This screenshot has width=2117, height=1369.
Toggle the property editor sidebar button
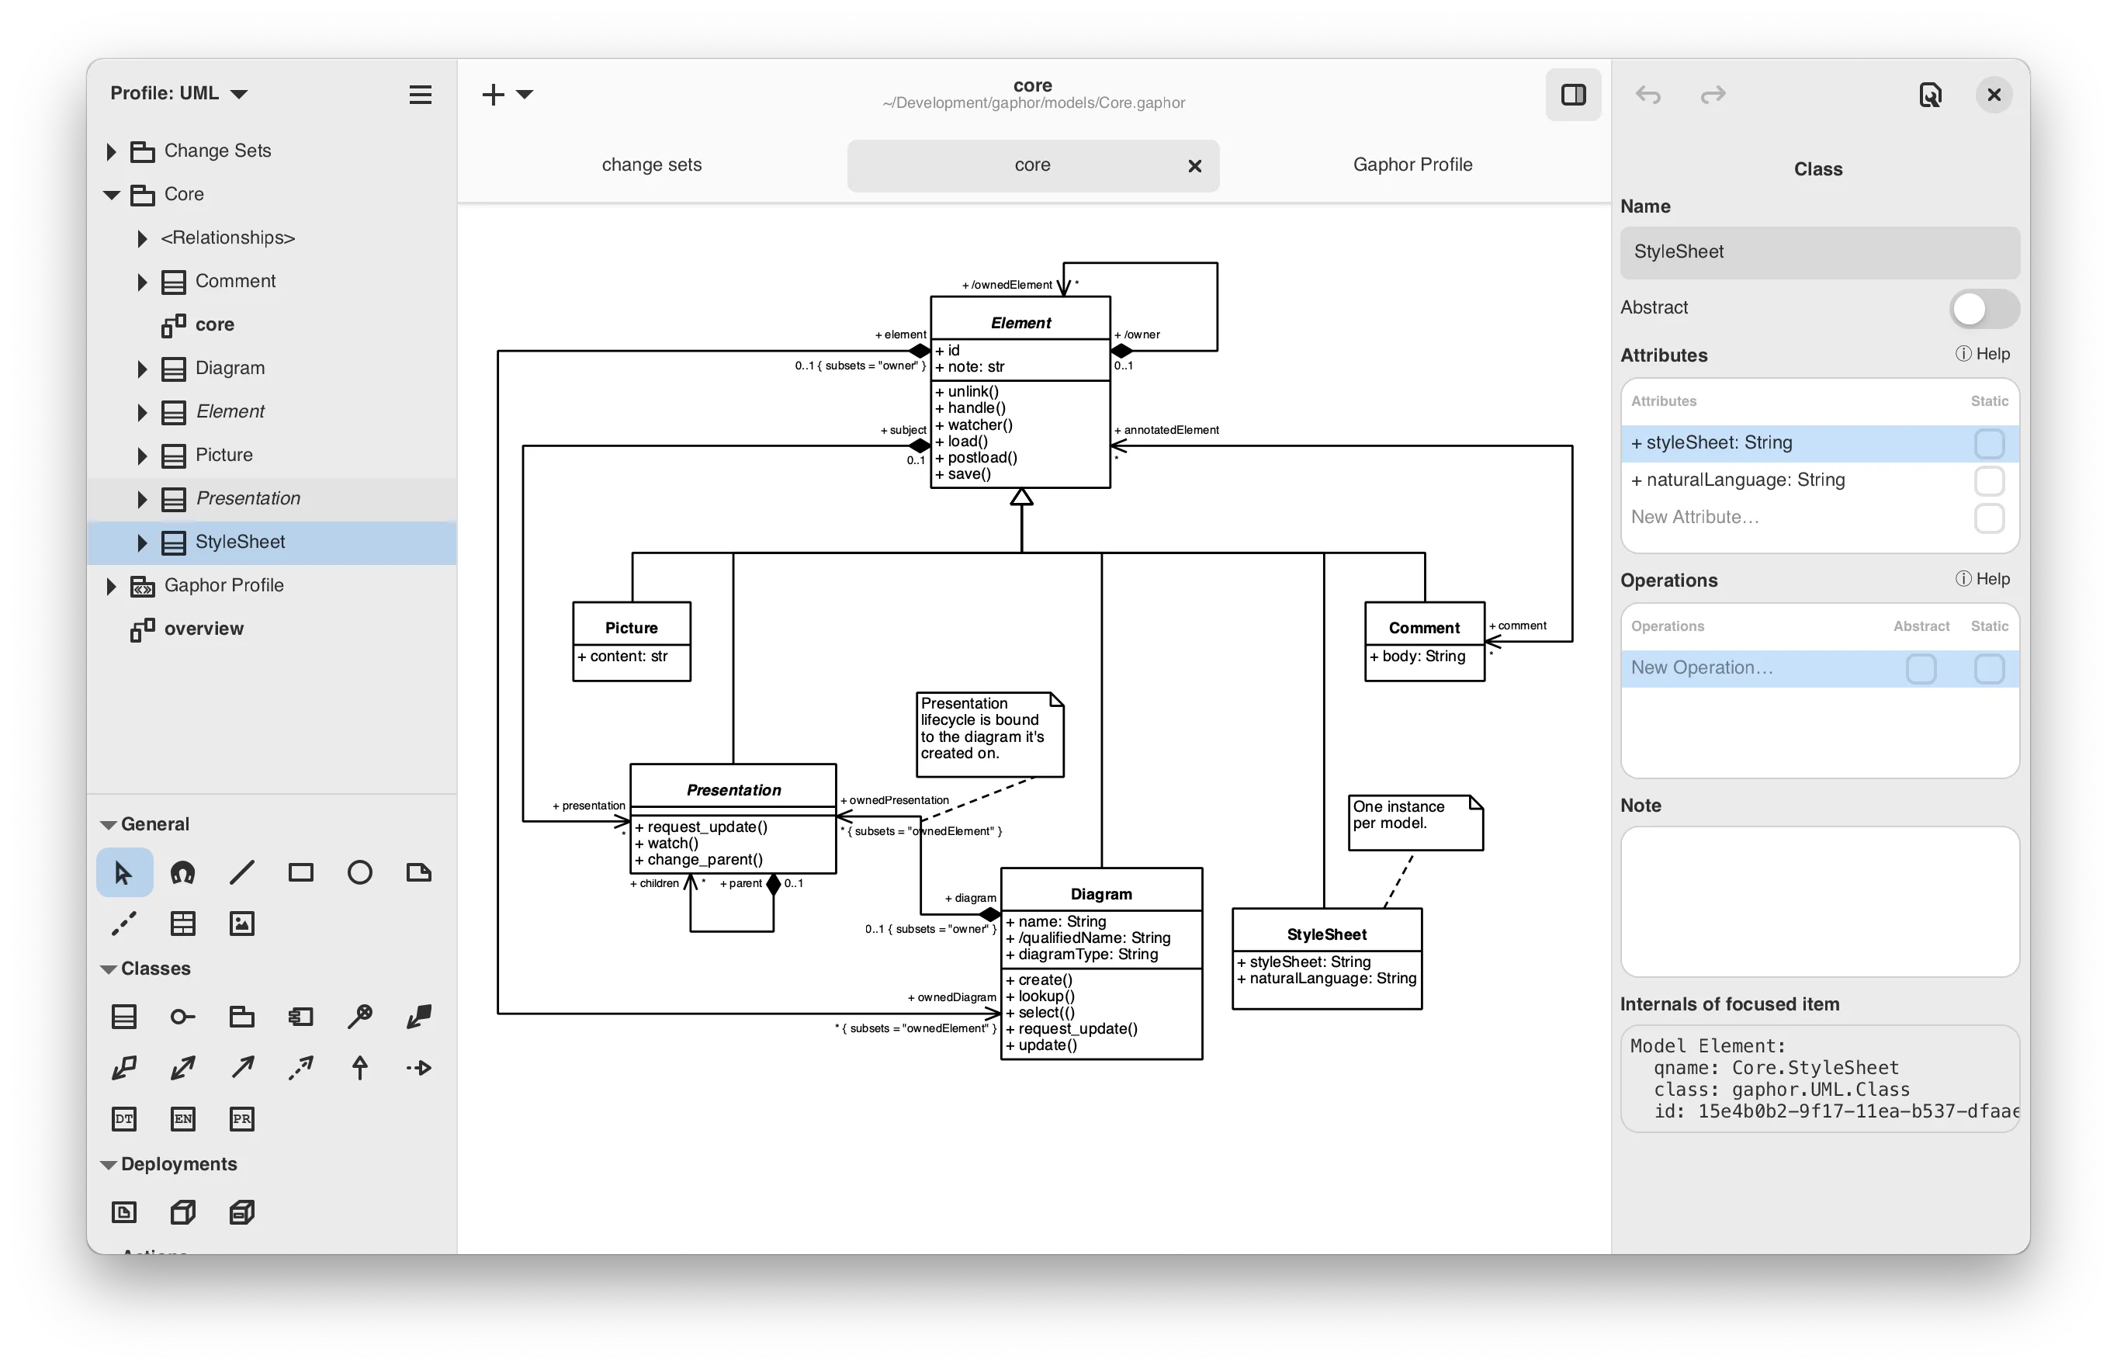(1572, 94)
